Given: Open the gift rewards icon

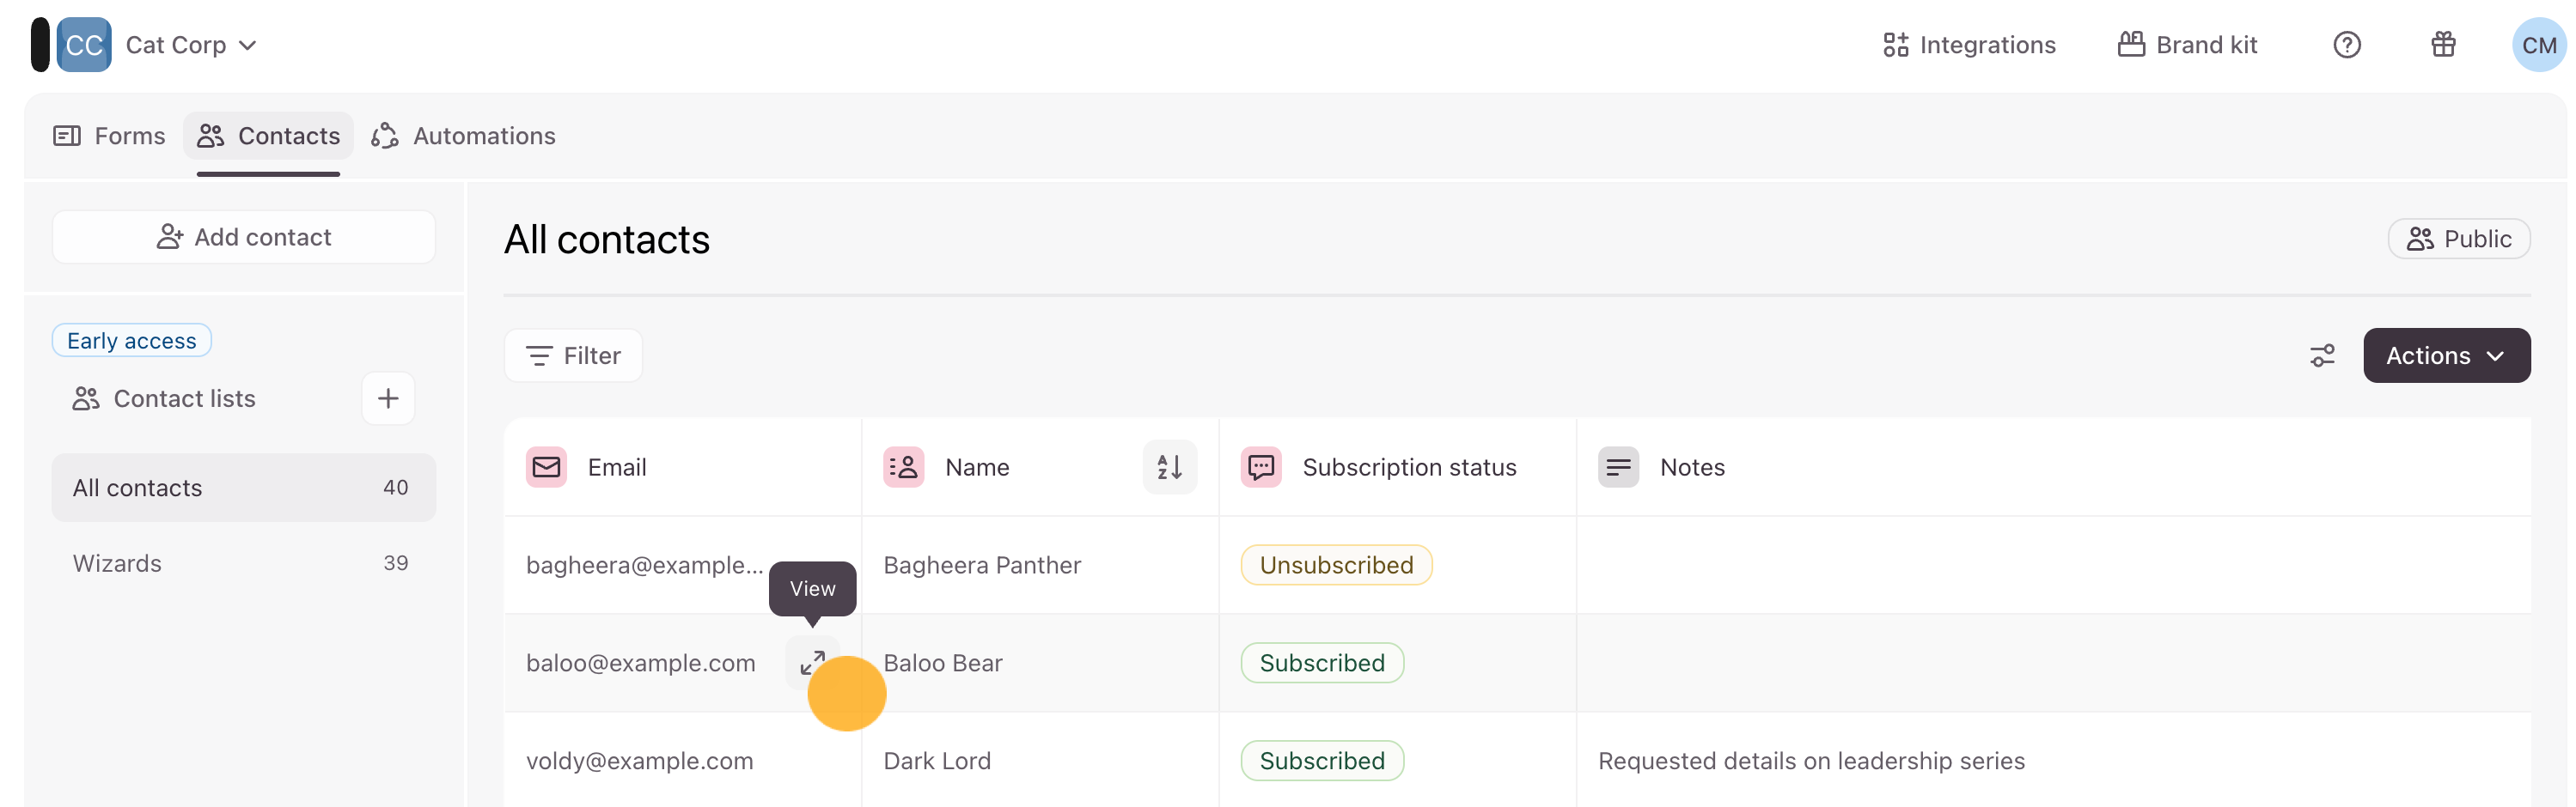Looking at the screenshot, I should tap(2443, 45).
